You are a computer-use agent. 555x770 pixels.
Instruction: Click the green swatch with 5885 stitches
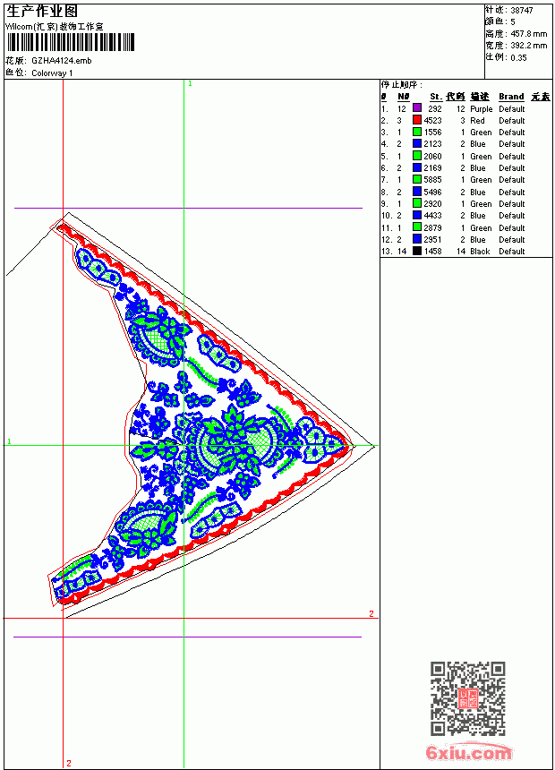click(x=417, y=179)
